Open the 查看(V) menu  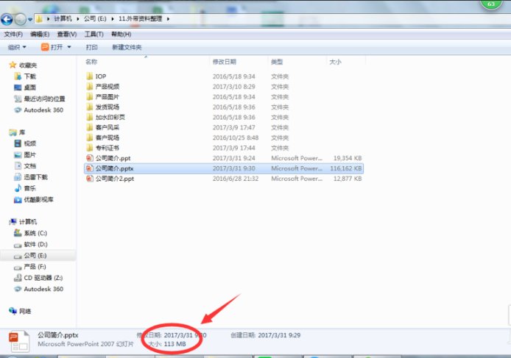coord(67,34)
